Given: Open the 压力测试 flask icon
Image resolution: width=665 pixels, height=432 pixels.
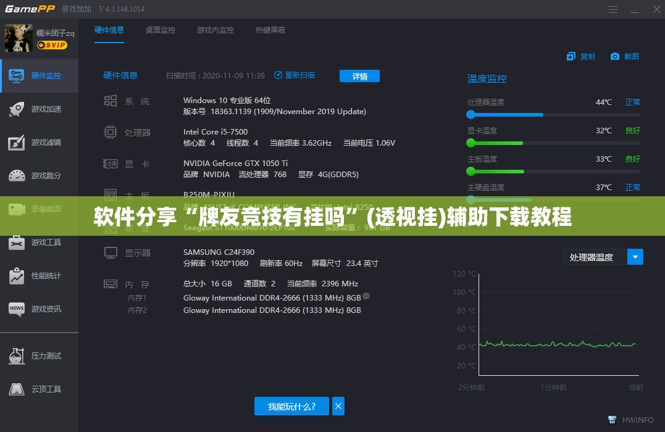Looking at the screenshot, I should click(x=17, y=355).
